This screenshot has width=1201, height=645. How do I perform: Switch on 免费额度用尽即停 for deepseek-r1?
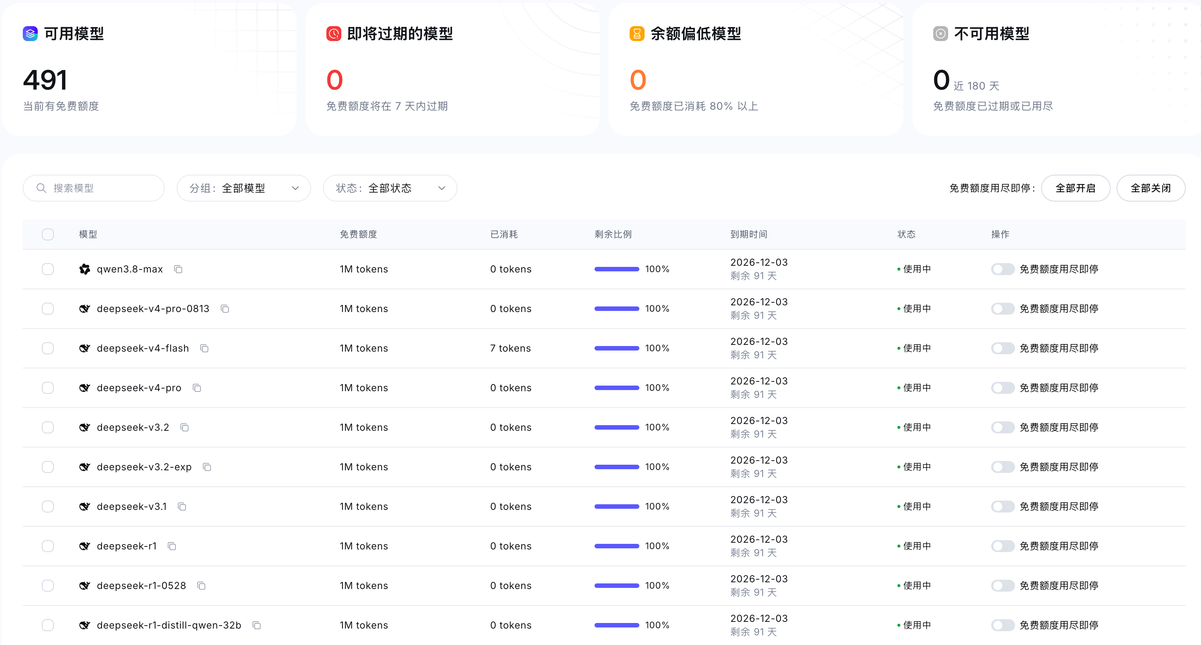1003,546
